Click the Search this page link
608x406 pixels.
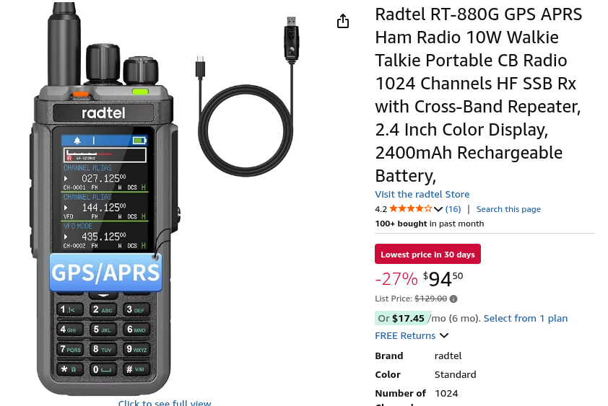(508, 209)
